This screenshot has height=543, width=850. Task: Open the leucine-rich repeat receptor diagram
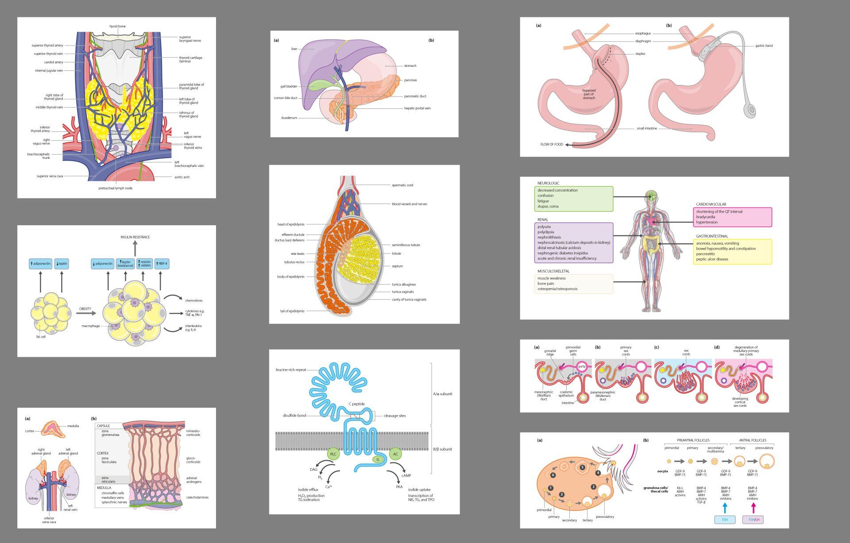point(364,431)
